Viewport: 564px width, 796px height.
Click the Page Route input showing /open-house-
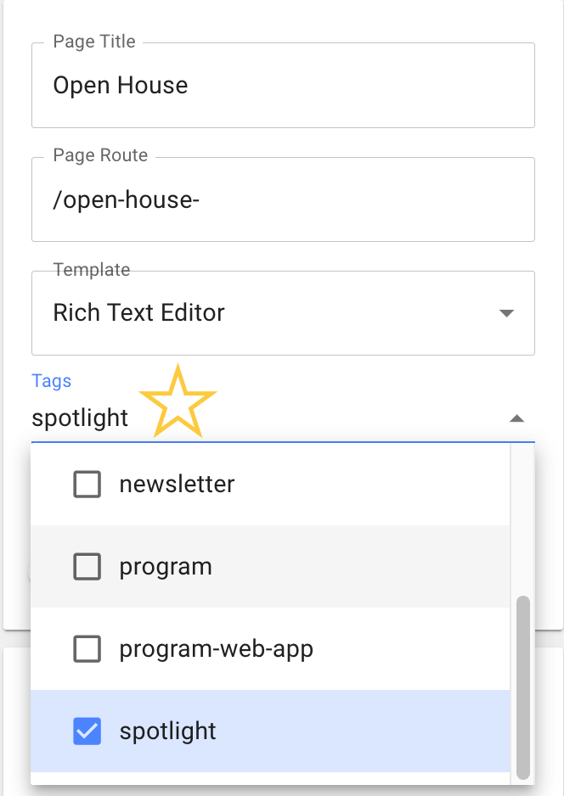click(x=283, y=199)
